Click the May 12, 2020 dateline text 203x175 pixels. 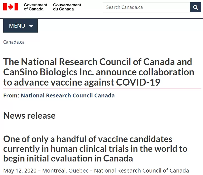click(x=20, y=171)
